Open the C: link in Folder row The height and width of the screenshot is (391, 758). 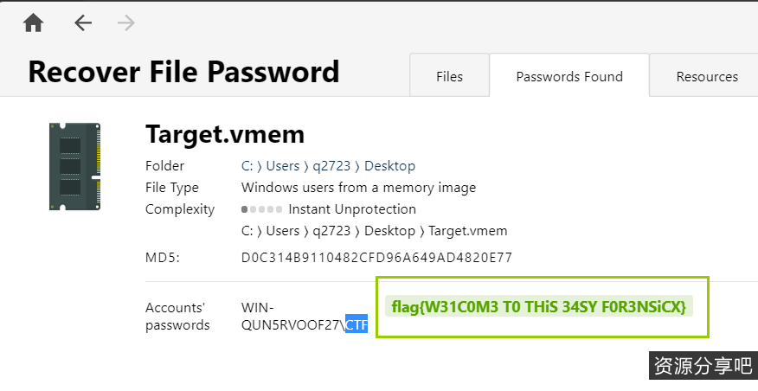[x=247, y=166]
